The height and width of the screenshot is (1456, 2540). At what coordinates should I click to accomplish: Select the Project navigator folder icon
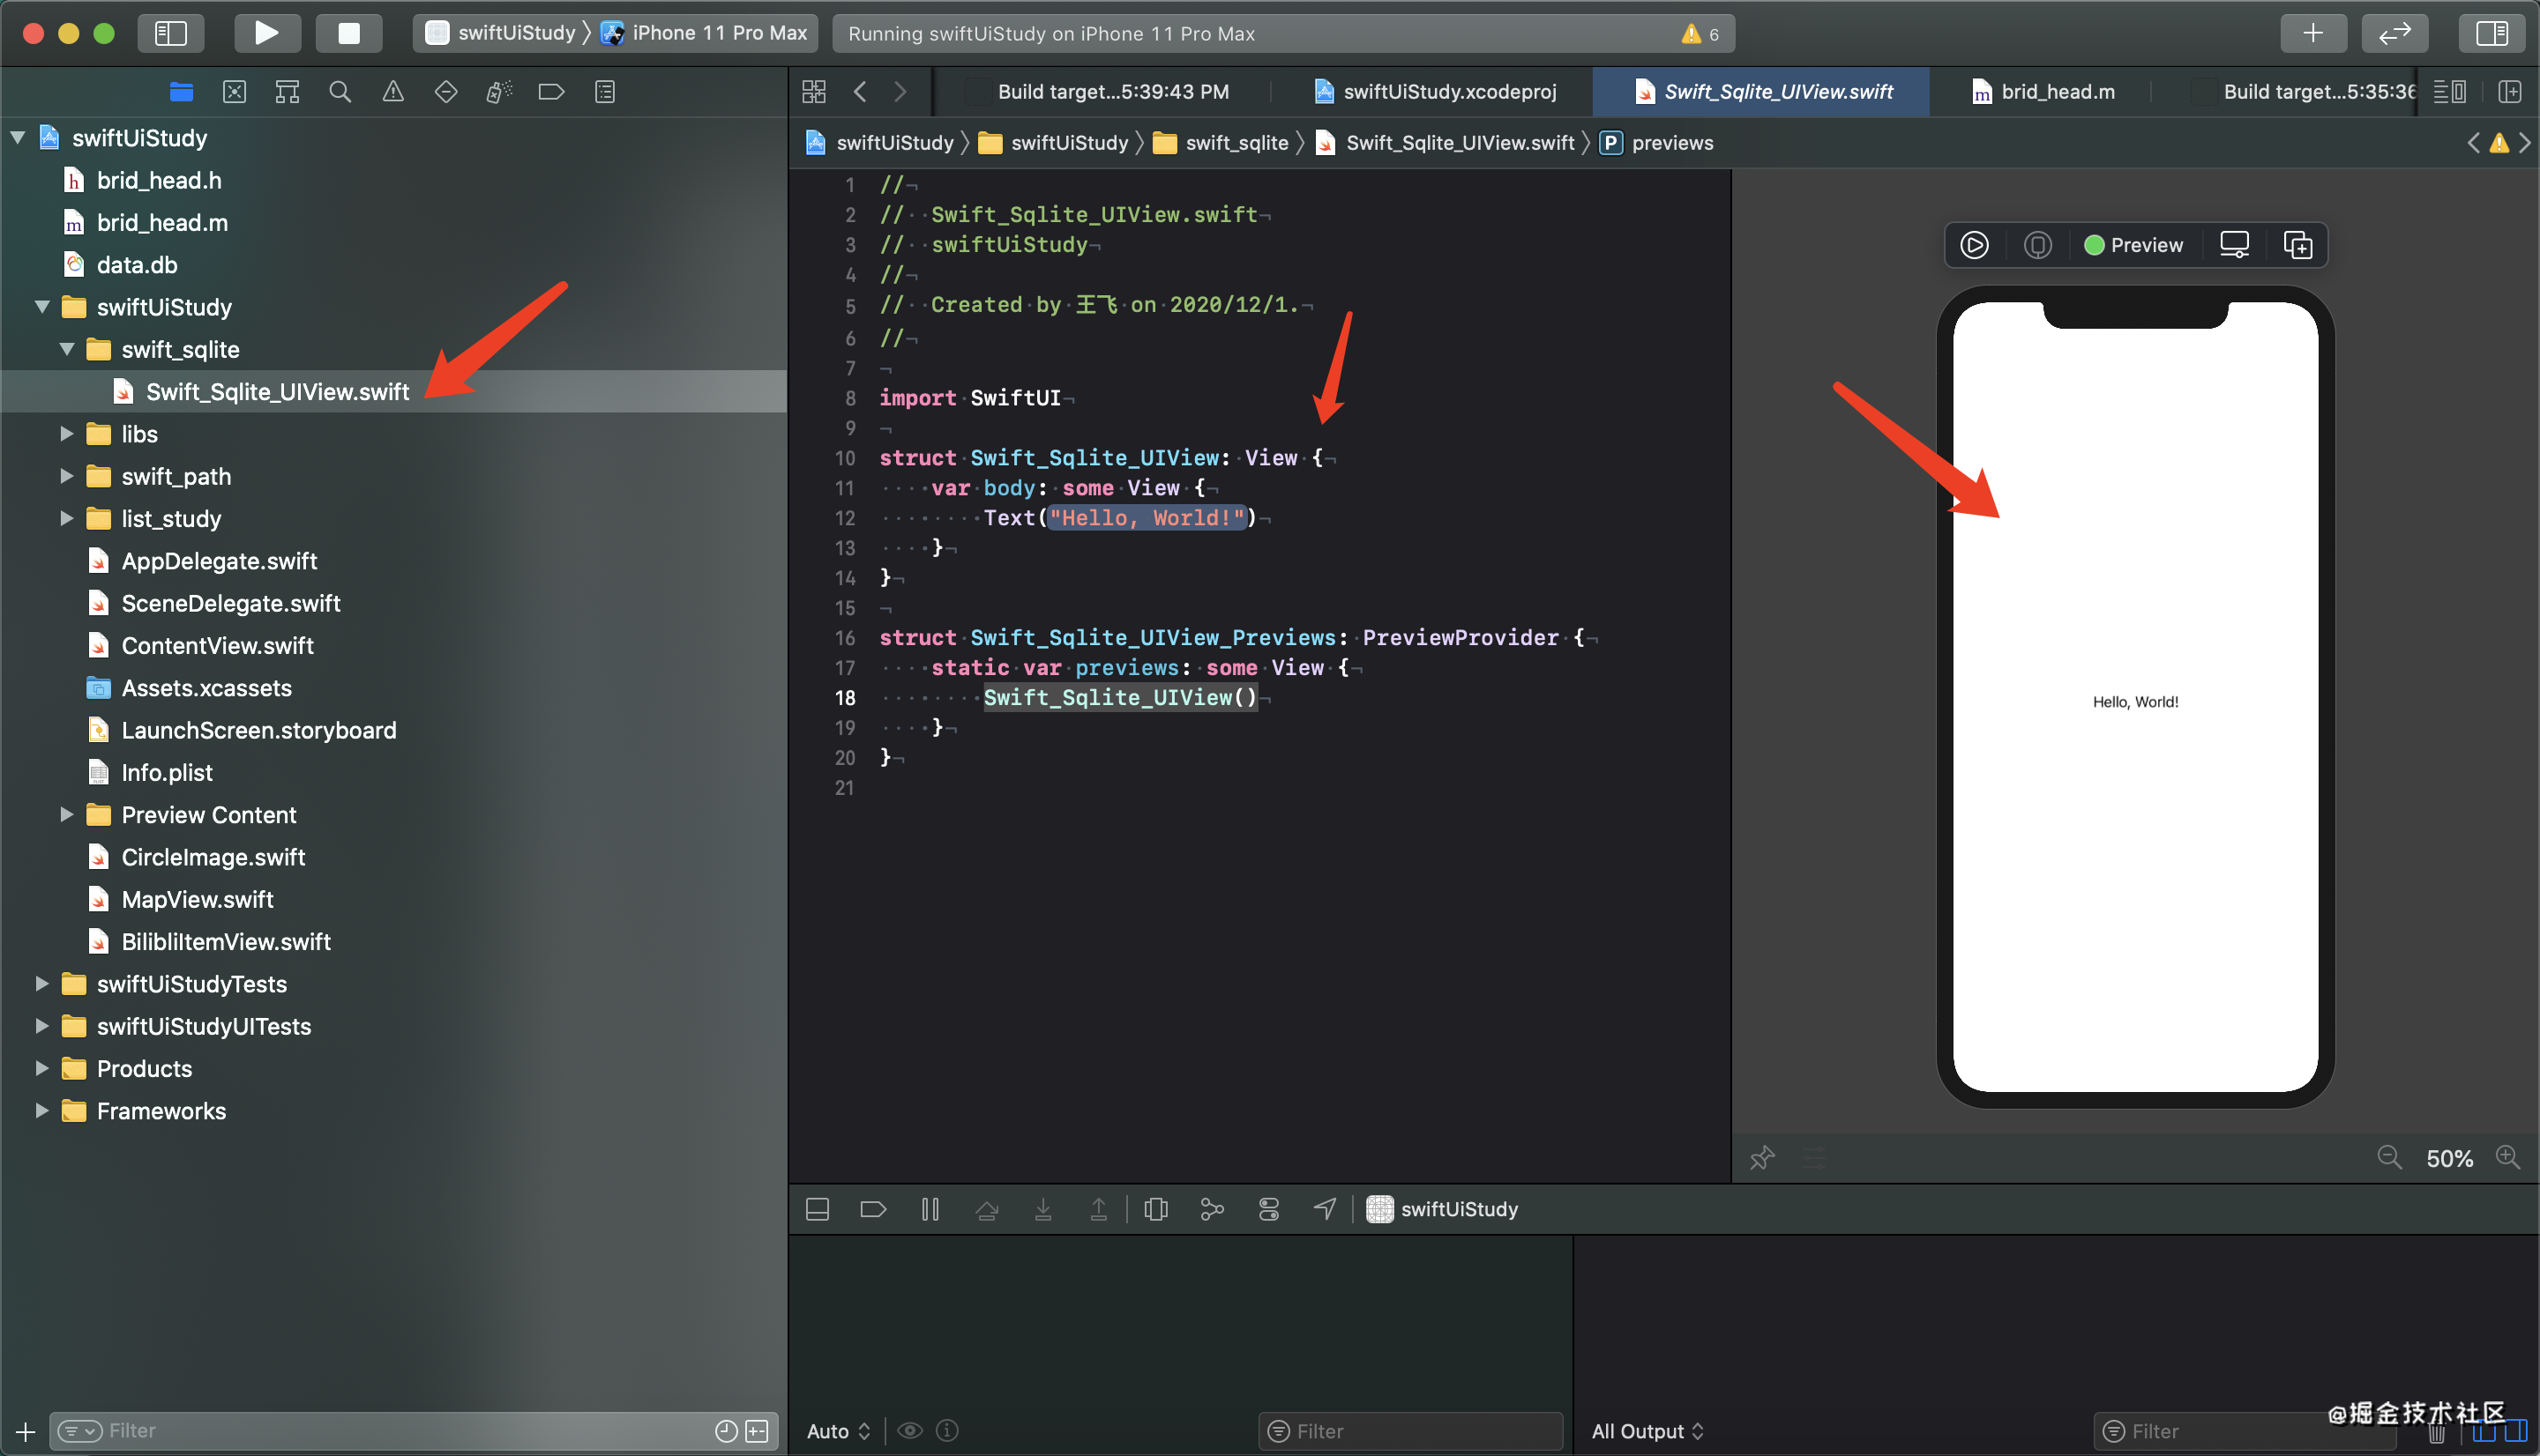(181, 92)
